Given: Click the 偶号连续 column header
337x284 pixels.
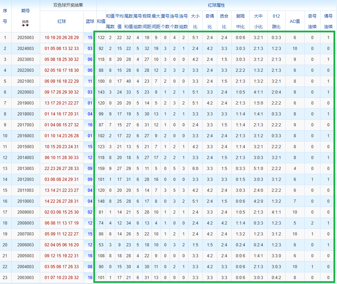Looking at the screenshot, I should [328, 21].
